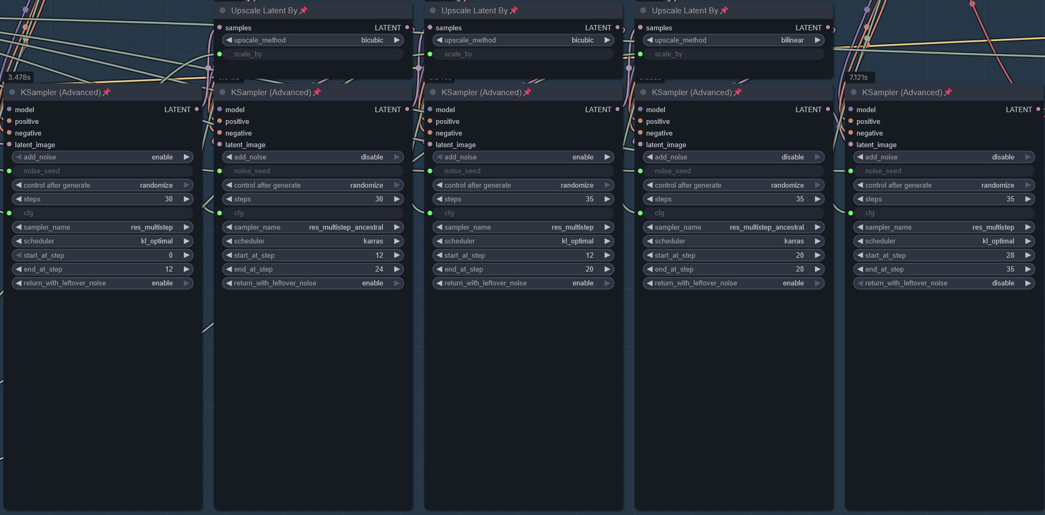The image size is (1045, 515).
Task: Increase steps with right arrow in leftmost KSampler
Action: point(186,199)
